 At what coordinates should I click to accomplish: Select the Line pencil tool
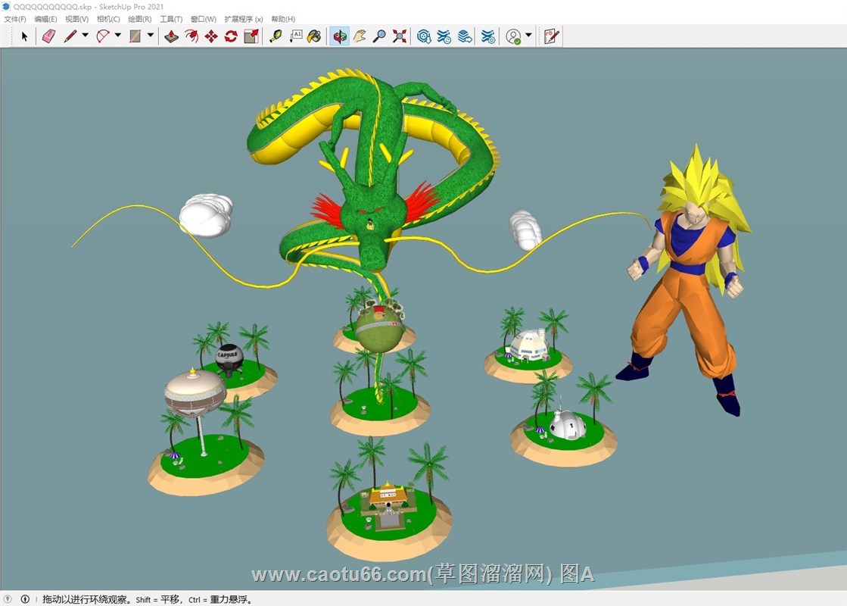70,37
